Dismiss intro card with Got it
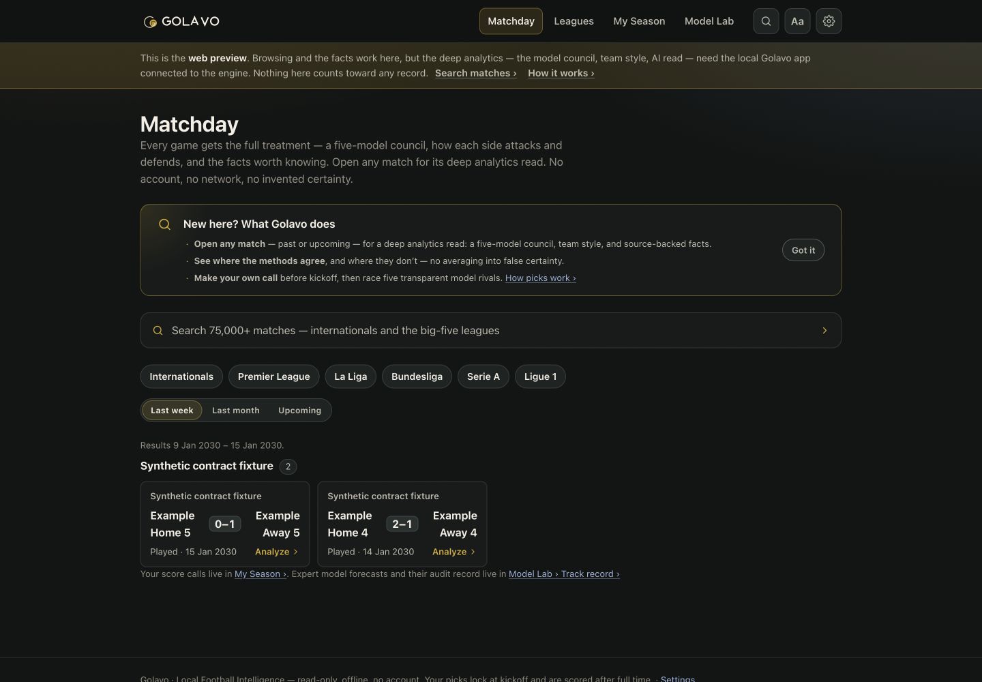This screenshot has width=982, height=682. pos(803,250)
